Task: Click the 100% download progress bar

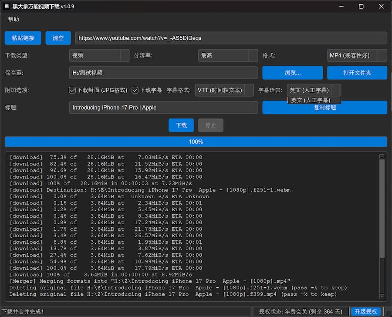Action: pyautogui.click(x=196, y=142)
